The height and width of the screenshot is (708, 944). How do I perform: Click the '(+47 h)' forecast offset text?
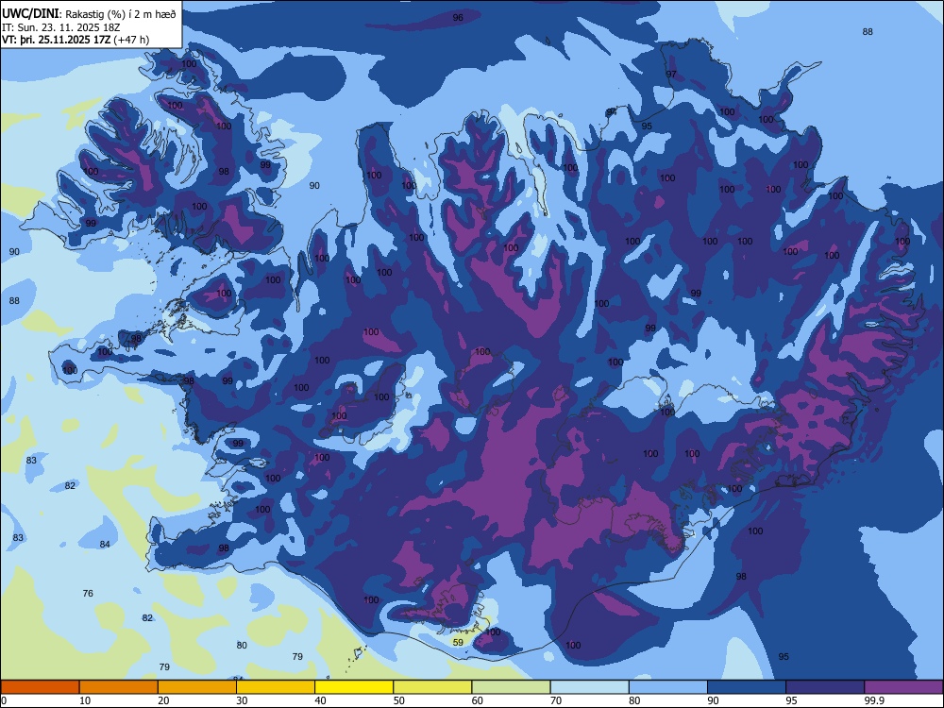click(x=131, y=40)
